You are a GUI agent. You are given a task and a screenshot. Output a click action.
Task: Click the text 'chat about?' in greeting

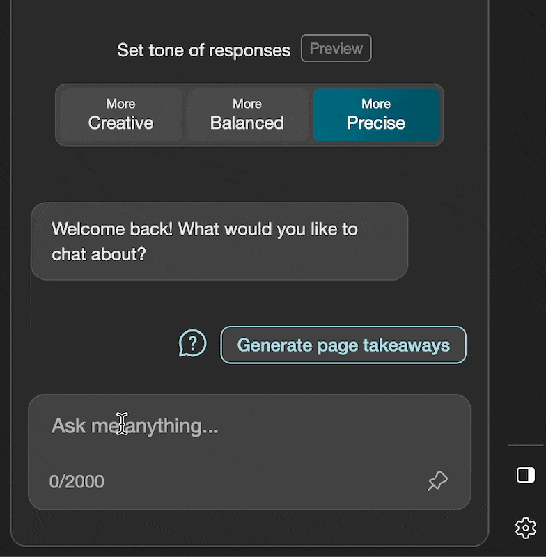[99, 253]
